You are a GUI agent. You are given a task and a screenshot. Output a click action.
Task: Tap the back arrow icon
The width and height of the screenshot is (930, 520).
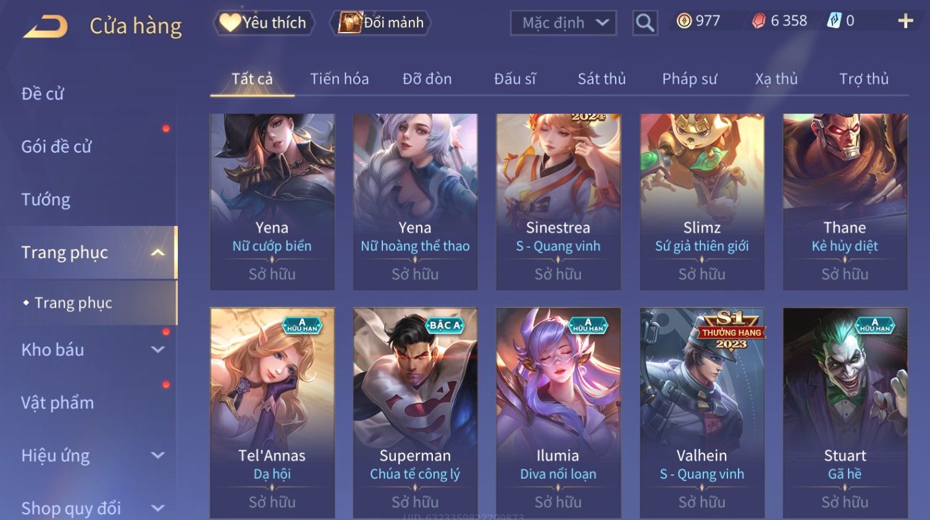(x=46, y=27)
